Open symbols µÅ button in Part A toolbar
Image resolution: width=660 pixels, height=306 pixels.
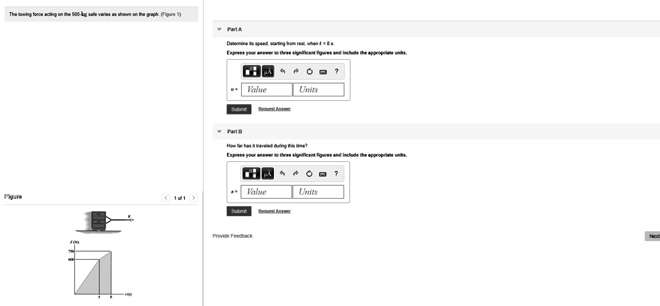click(x=267, y=71)
